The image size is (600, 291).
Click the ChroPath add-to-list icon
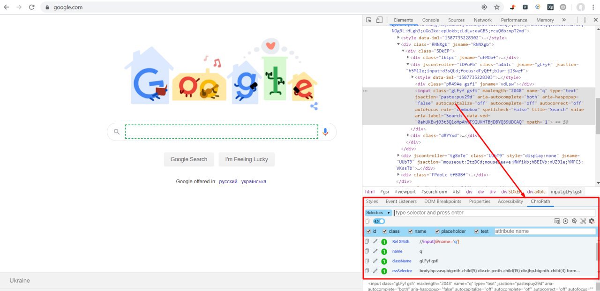(557, 221)
